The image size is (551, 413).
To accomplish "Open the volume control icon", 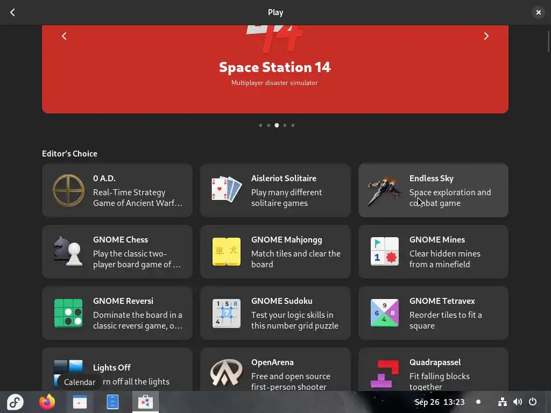I will click(518, 402).
